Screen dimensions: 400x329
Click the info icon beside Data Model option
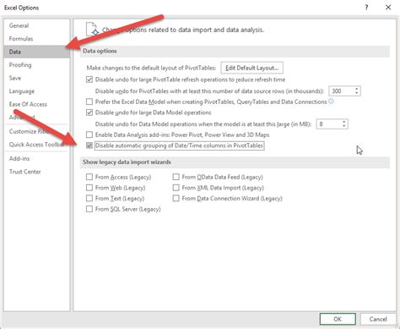pos(332,101)
